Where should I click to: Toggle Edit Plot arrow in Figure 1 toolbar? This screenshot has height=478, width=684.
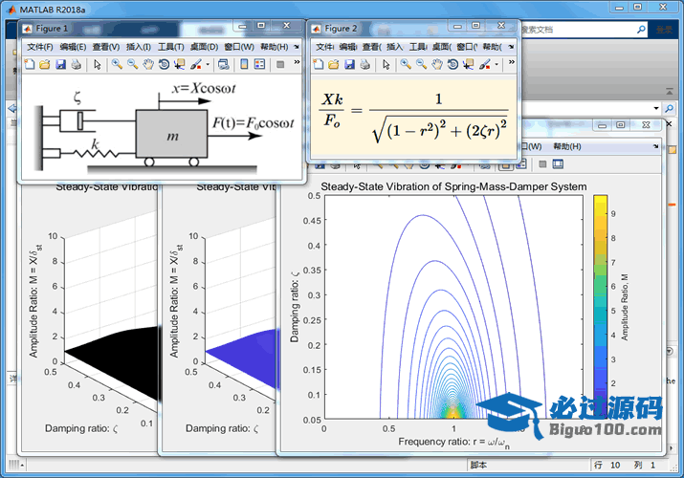(x=98, y=64)
